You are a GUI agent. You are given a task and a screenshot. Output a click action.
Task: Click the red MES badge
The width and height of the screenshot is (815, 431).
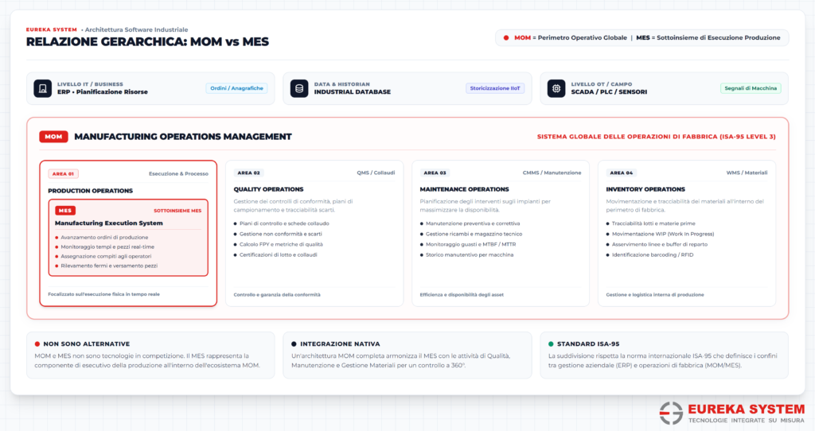click(65, 210)
